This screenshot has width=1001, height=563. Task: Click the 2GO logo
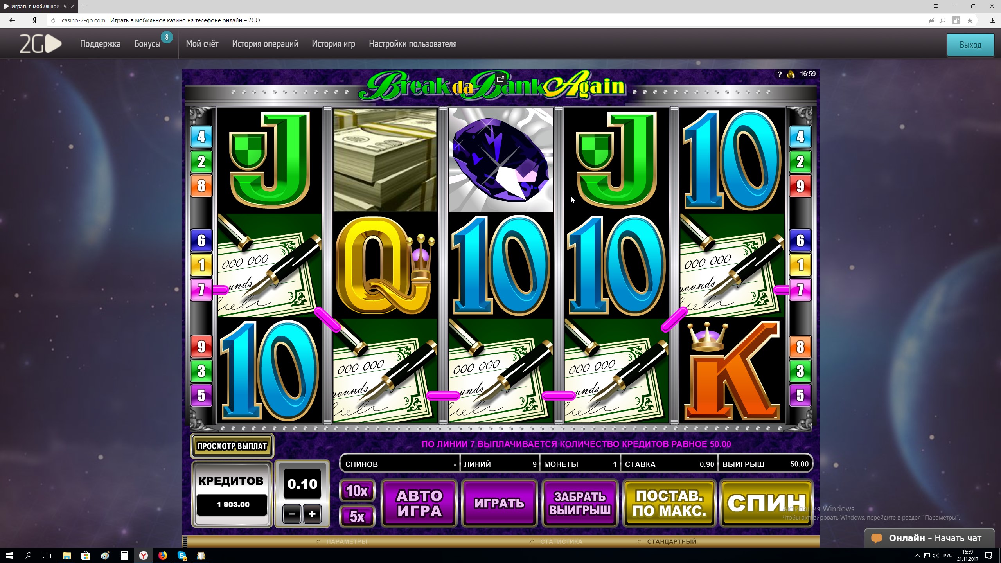click(40, 44)
